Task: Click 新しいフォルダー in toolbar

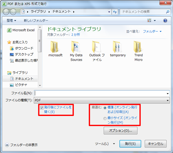Action: (36, 21)
